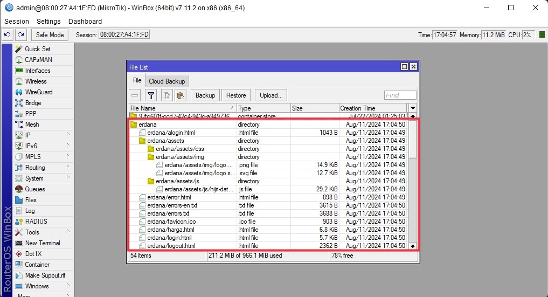548x297 pixels.
Task: Toggle the Safe Mode button
Action: click(50, 34)
